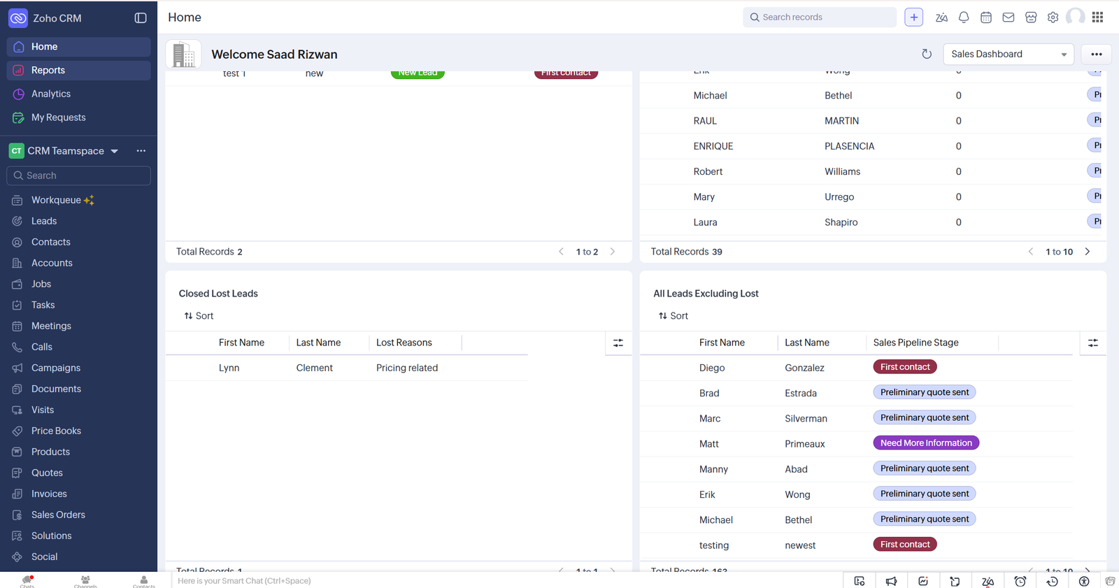Open the announcements megaphone in bottom bar
1119x588 pixels.
(892, 581)
